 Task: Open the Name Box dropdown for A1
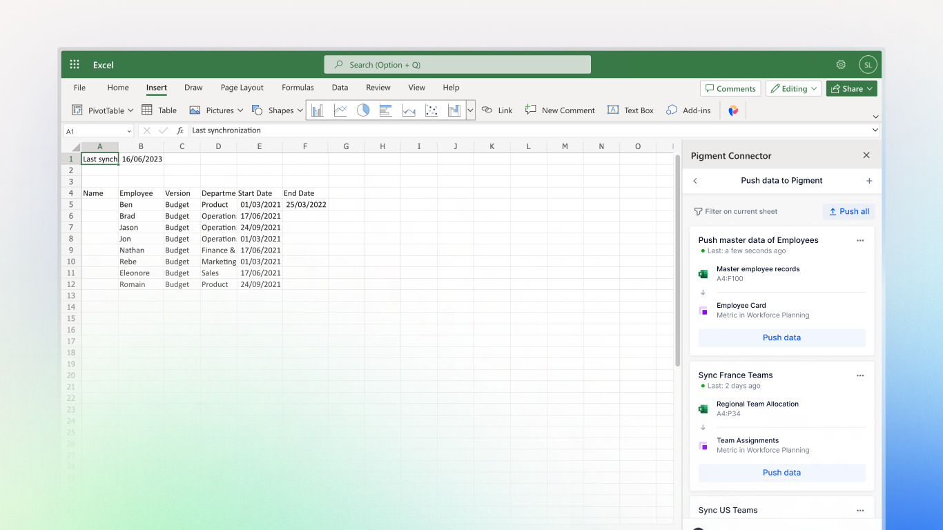pyautogui.click(x=129, y=131)
